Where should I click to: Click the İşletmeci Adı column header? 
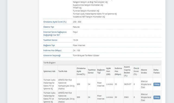pos(49,71)
